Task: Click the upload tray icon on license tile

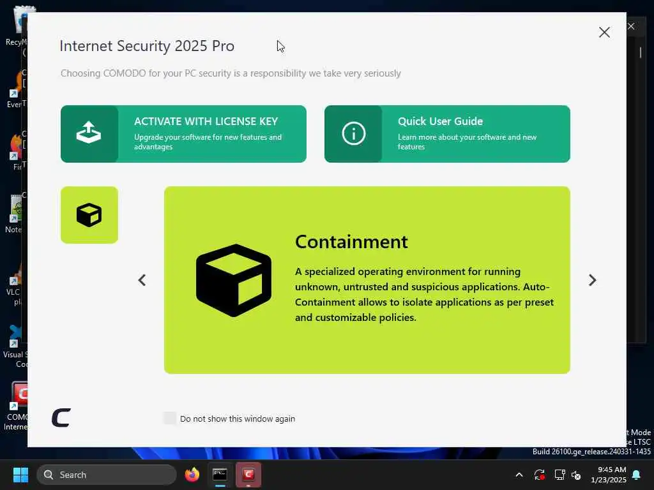Action: (89, 133)
